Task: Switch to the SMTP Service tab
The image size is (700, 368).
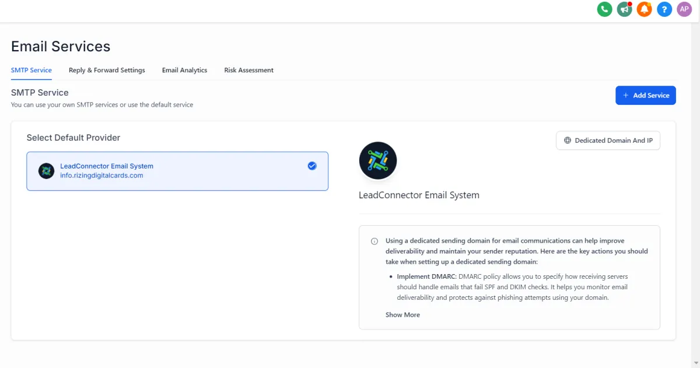Action: coord(32,70)
